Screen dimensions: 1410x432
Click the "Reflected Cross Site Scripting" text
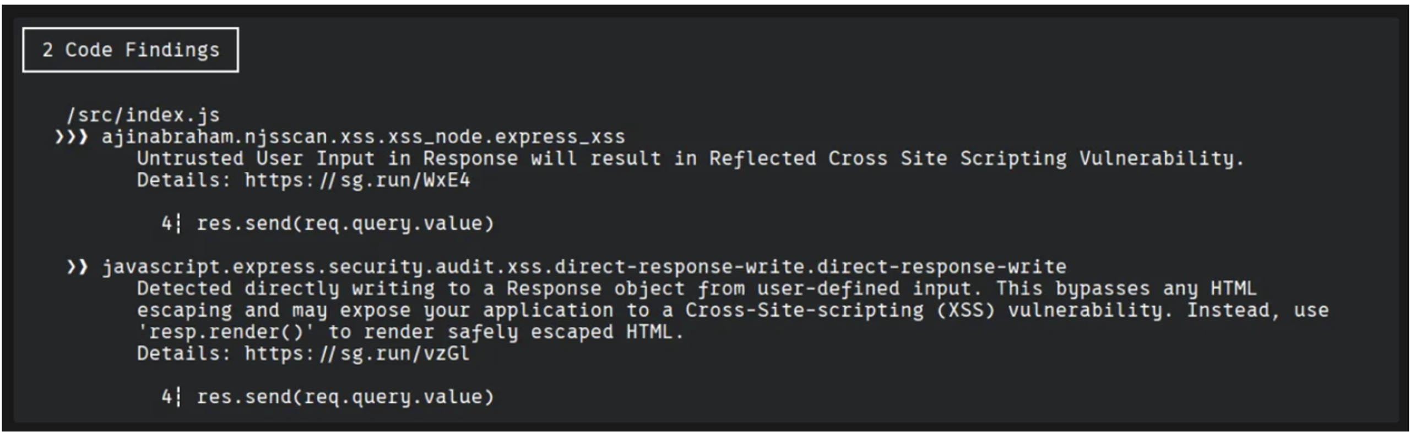pos(888,158)
